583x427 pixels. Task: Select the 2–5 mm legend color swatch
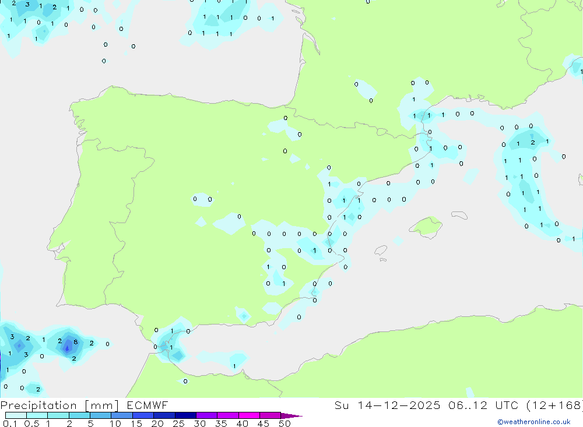[x=79, y=415]
